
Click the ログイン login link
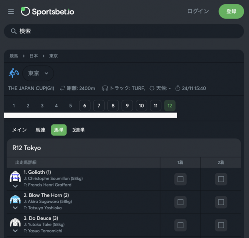click(x=198, y=11)
